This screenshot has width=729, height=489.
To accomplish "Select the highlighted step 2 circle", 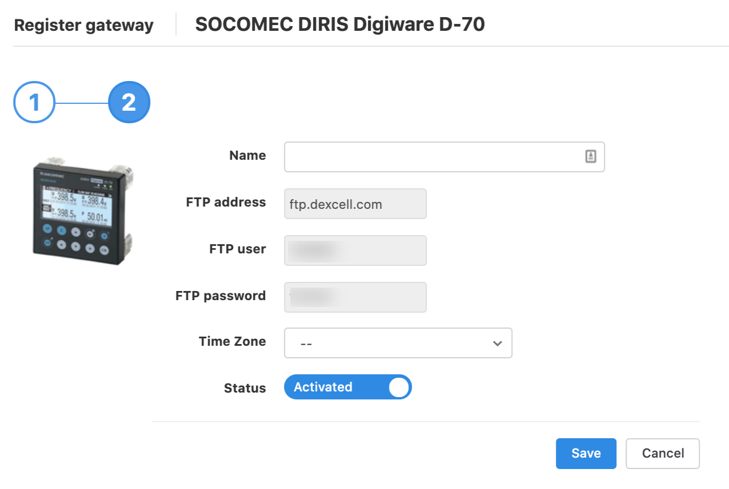I will 129,103.
